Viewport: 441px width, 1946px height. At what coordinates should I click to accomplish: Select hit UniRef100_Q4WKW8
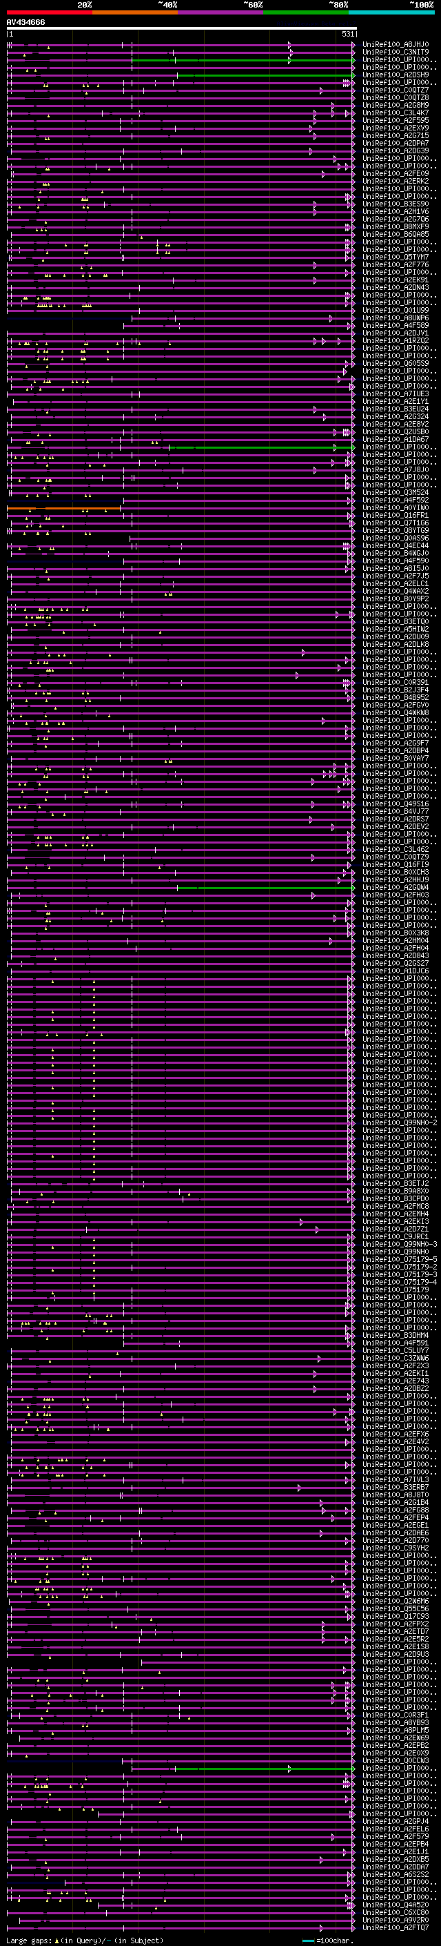(396, 713)
